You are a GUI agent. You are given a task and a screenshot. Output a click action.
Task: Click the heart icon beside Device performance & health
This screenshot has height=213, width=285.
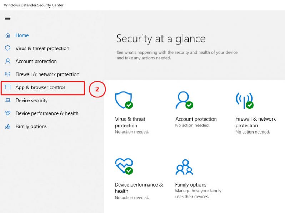coord(7,113)
